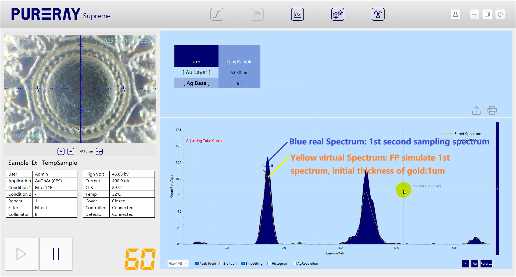This screenshot has width=516, height=277.
Task: Disable the Smoothing option
Action: coord(243,264)
